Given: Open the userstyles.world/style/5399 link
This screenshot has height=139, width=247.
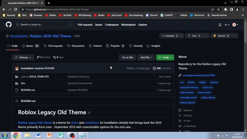Looking at the screenshot, I should [199, 75].
